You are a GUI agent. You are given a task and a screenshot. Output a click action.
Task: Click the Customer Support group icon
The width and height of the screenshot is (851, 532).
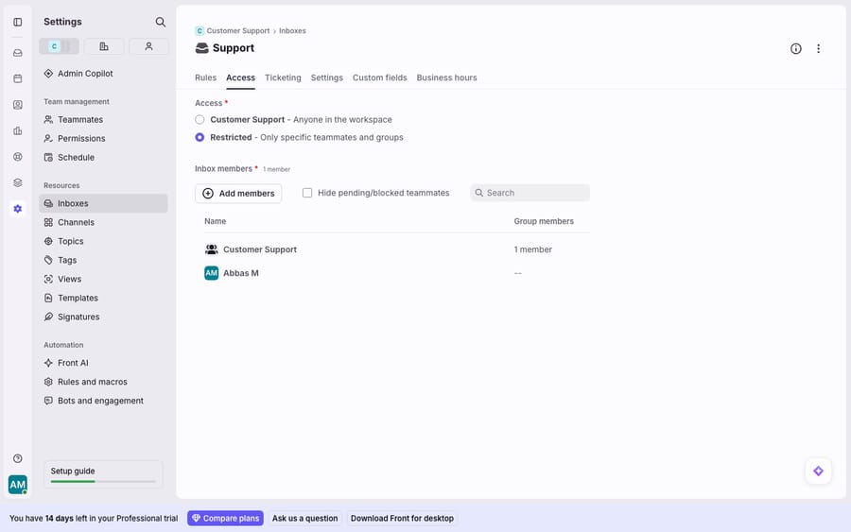click(x=211, y=249)
